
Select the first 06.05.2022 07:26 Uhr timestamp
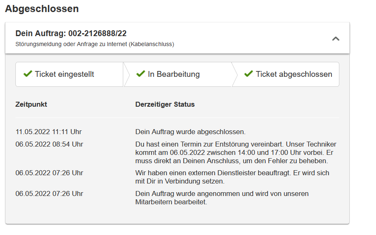[x=49, y=173]
